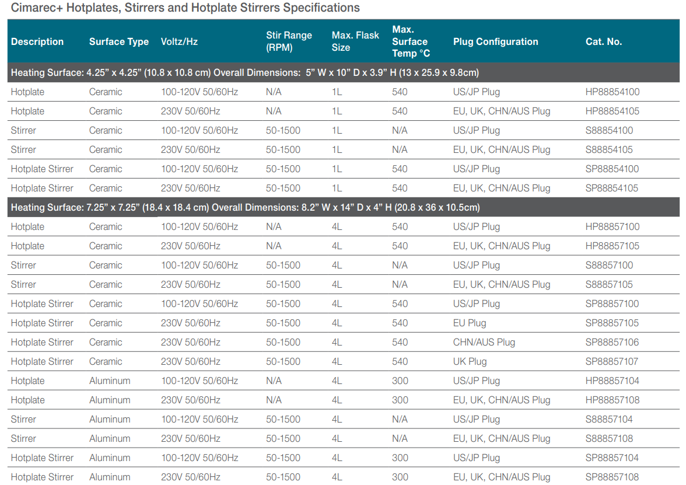
Task: Select 'Hotplate' description in the HP88854105 row
Action: tap(27, 111)
